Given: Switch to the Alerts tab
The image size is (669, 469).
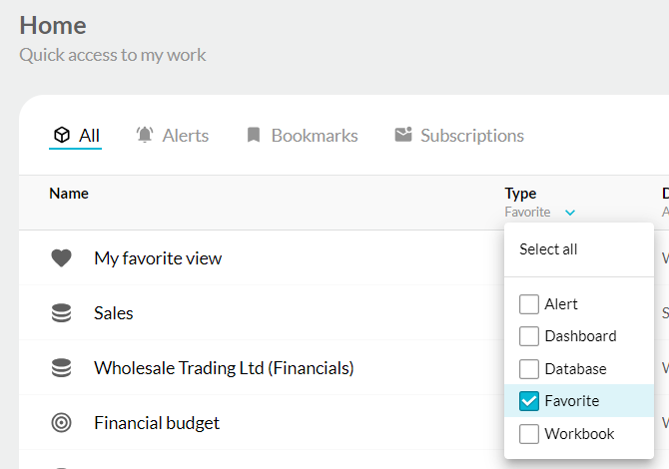Looking at the screenshot, I should pyautogui.click(x=173, y=136).
